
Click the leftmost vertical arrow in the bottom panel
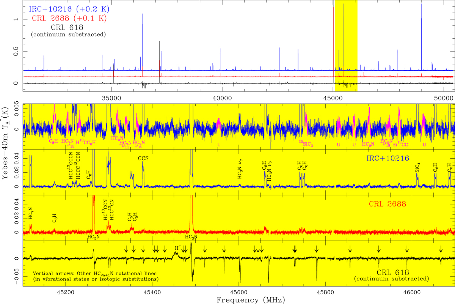[x=126, y=249]
